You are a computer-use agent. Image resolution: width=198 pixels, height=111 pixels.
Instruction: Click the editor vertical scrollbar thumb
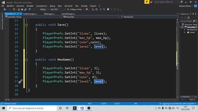click(x=177, y=55)
